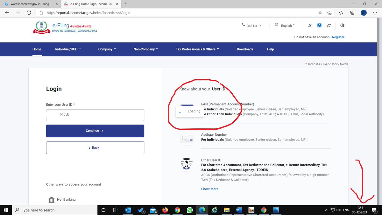This screenshot has height=215, width=382.
Task: Open the notification center icon
Action: pos(375,210)
